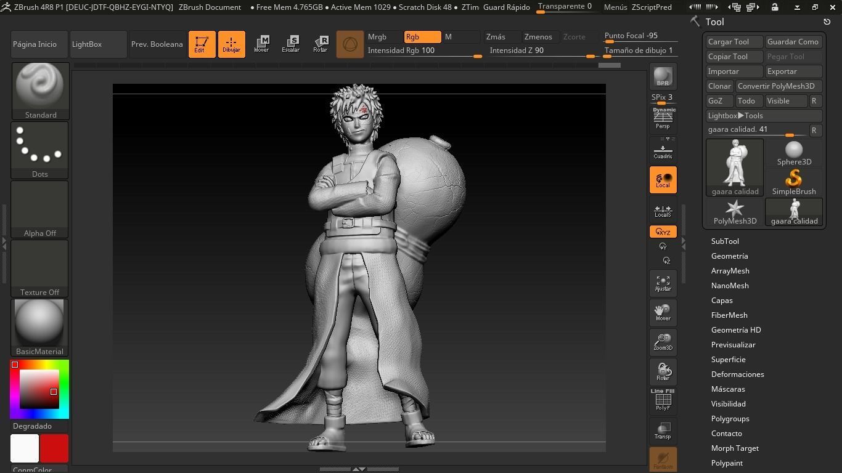Click the Tool palette refresh icon
This screenshot has height=473, width=842.
[x=827, y=22]
